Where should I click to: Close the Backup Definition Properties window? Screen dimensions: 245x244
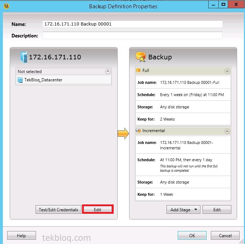click(236, 5)
